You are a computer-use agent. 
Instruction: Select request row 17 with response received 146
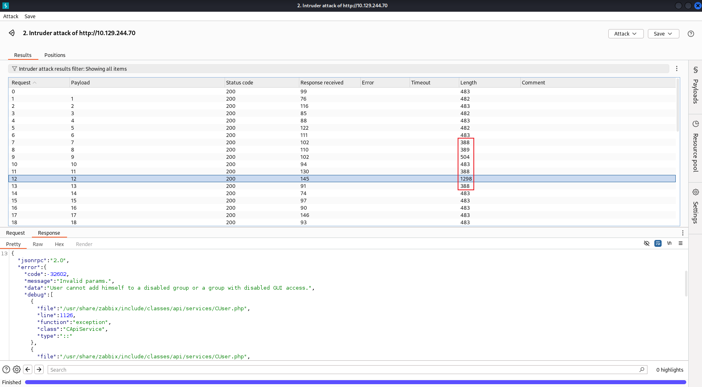pyautogui.click(x=342, y=215)
